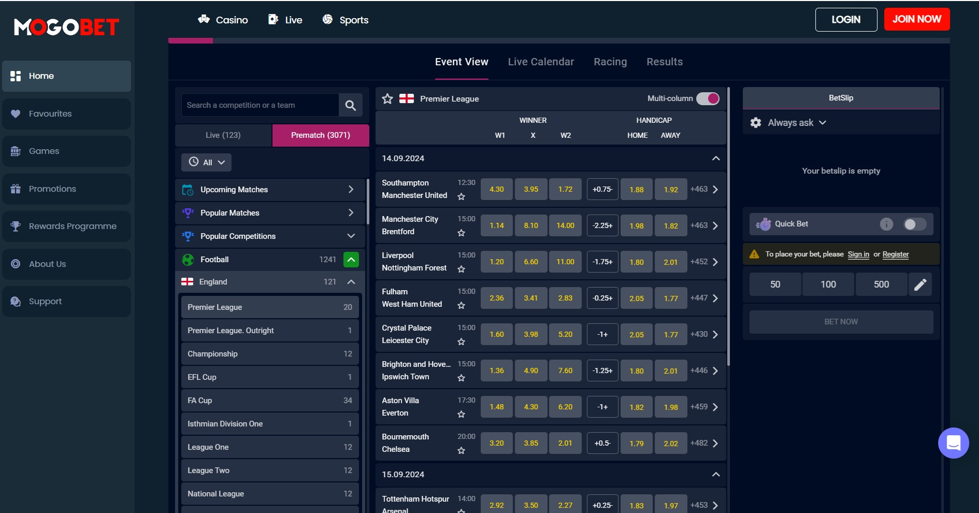979x513 pixels.
Task: Select the Live (123) tab
Action: 223,135
